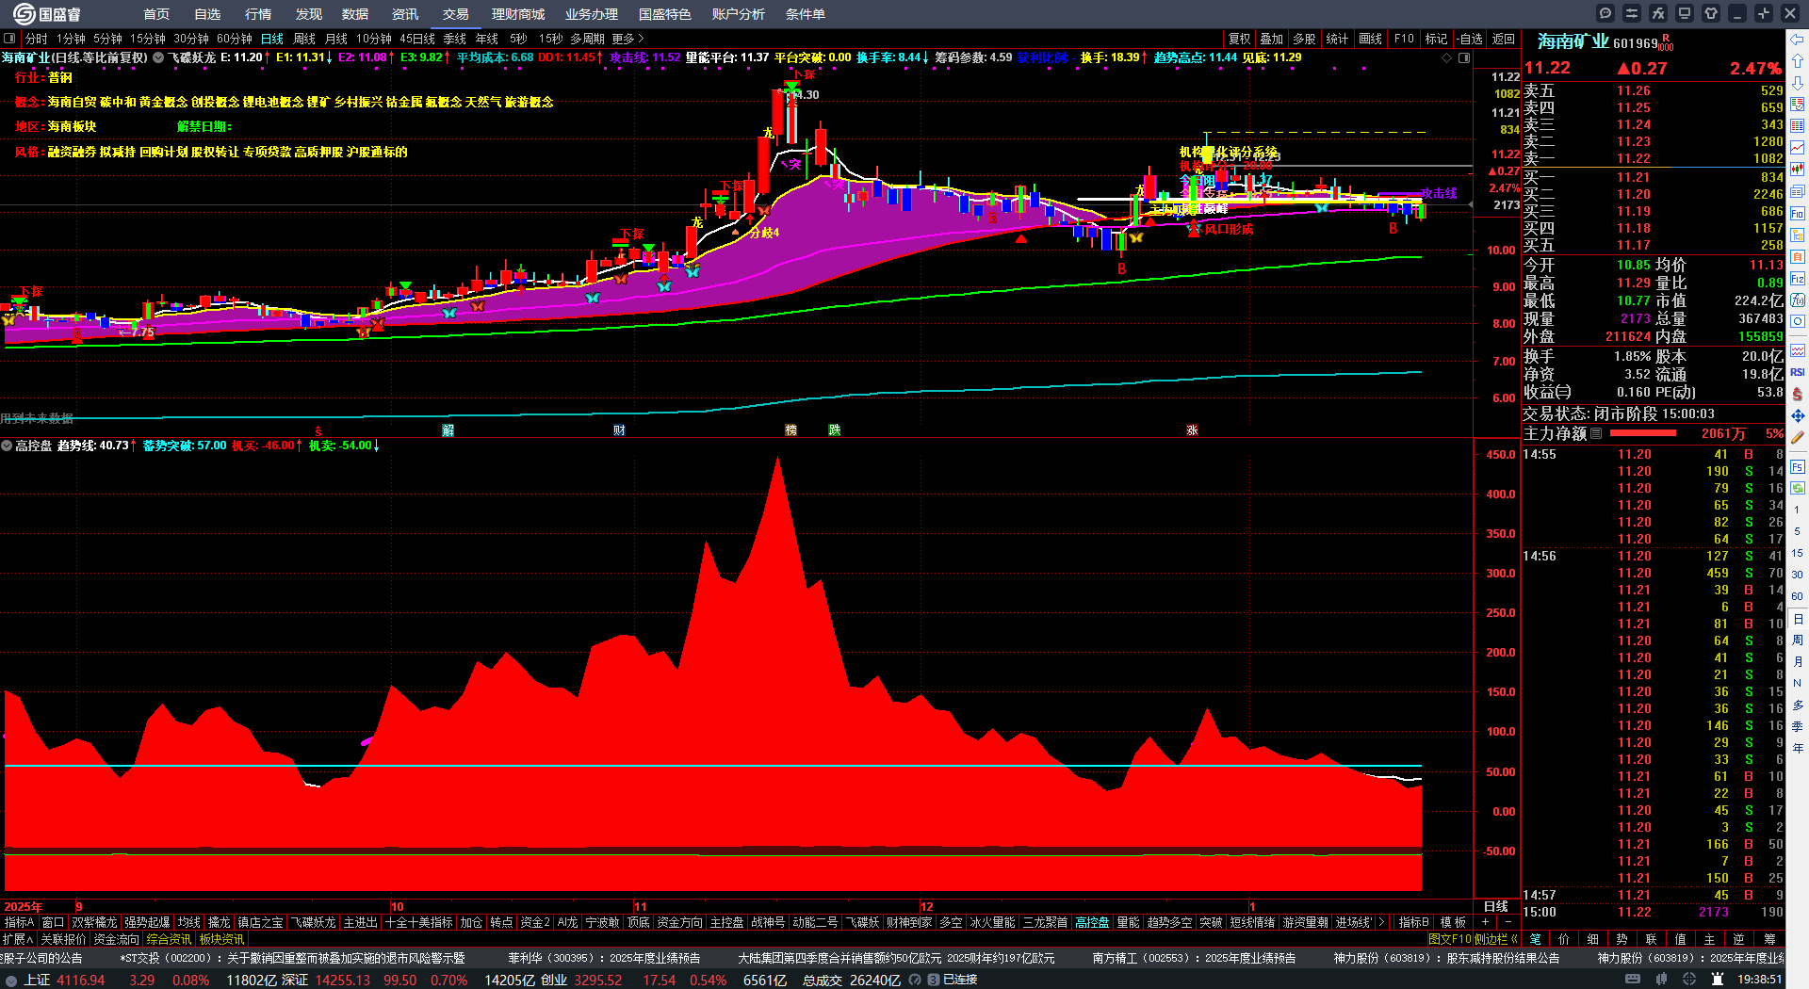Open the 自选 menu

[x=207, y=14]
